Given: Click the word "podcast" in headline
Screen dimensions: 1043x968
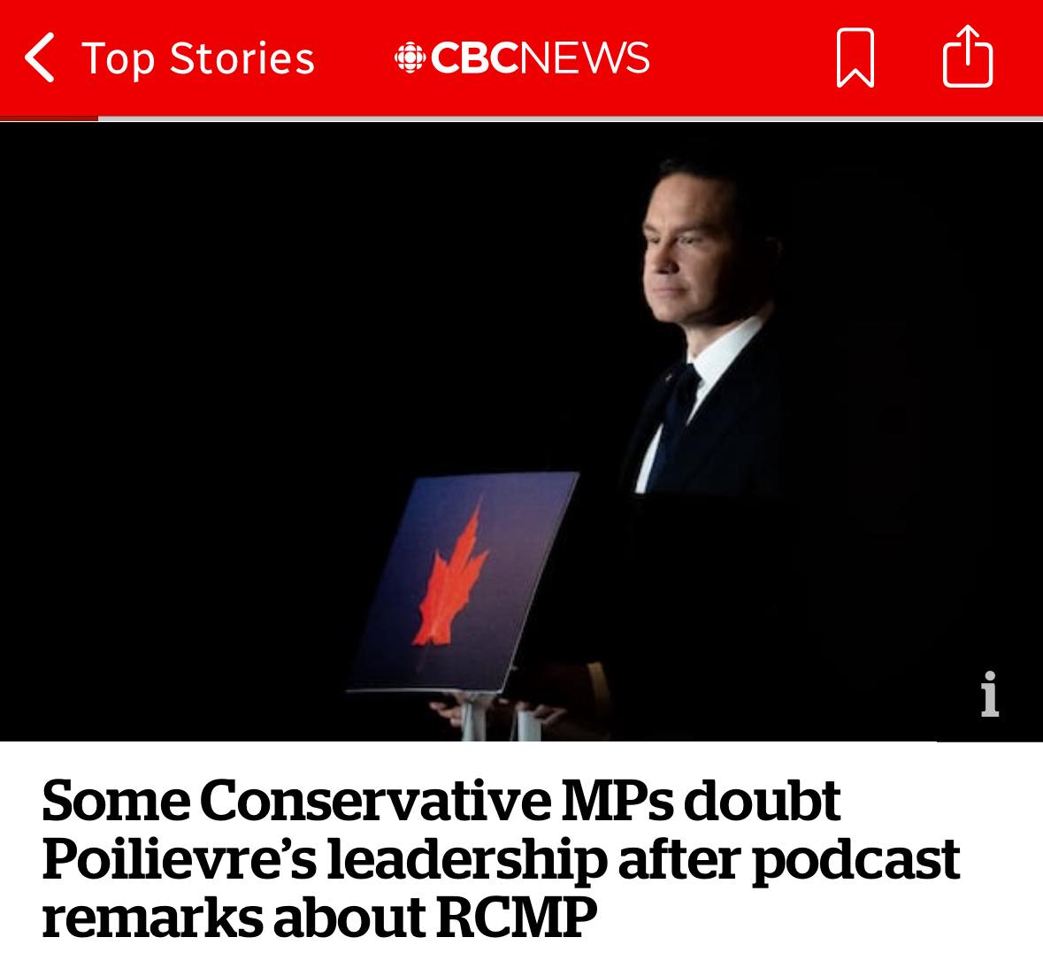Looking at the screenshot, I should click(x=855, y=858).
